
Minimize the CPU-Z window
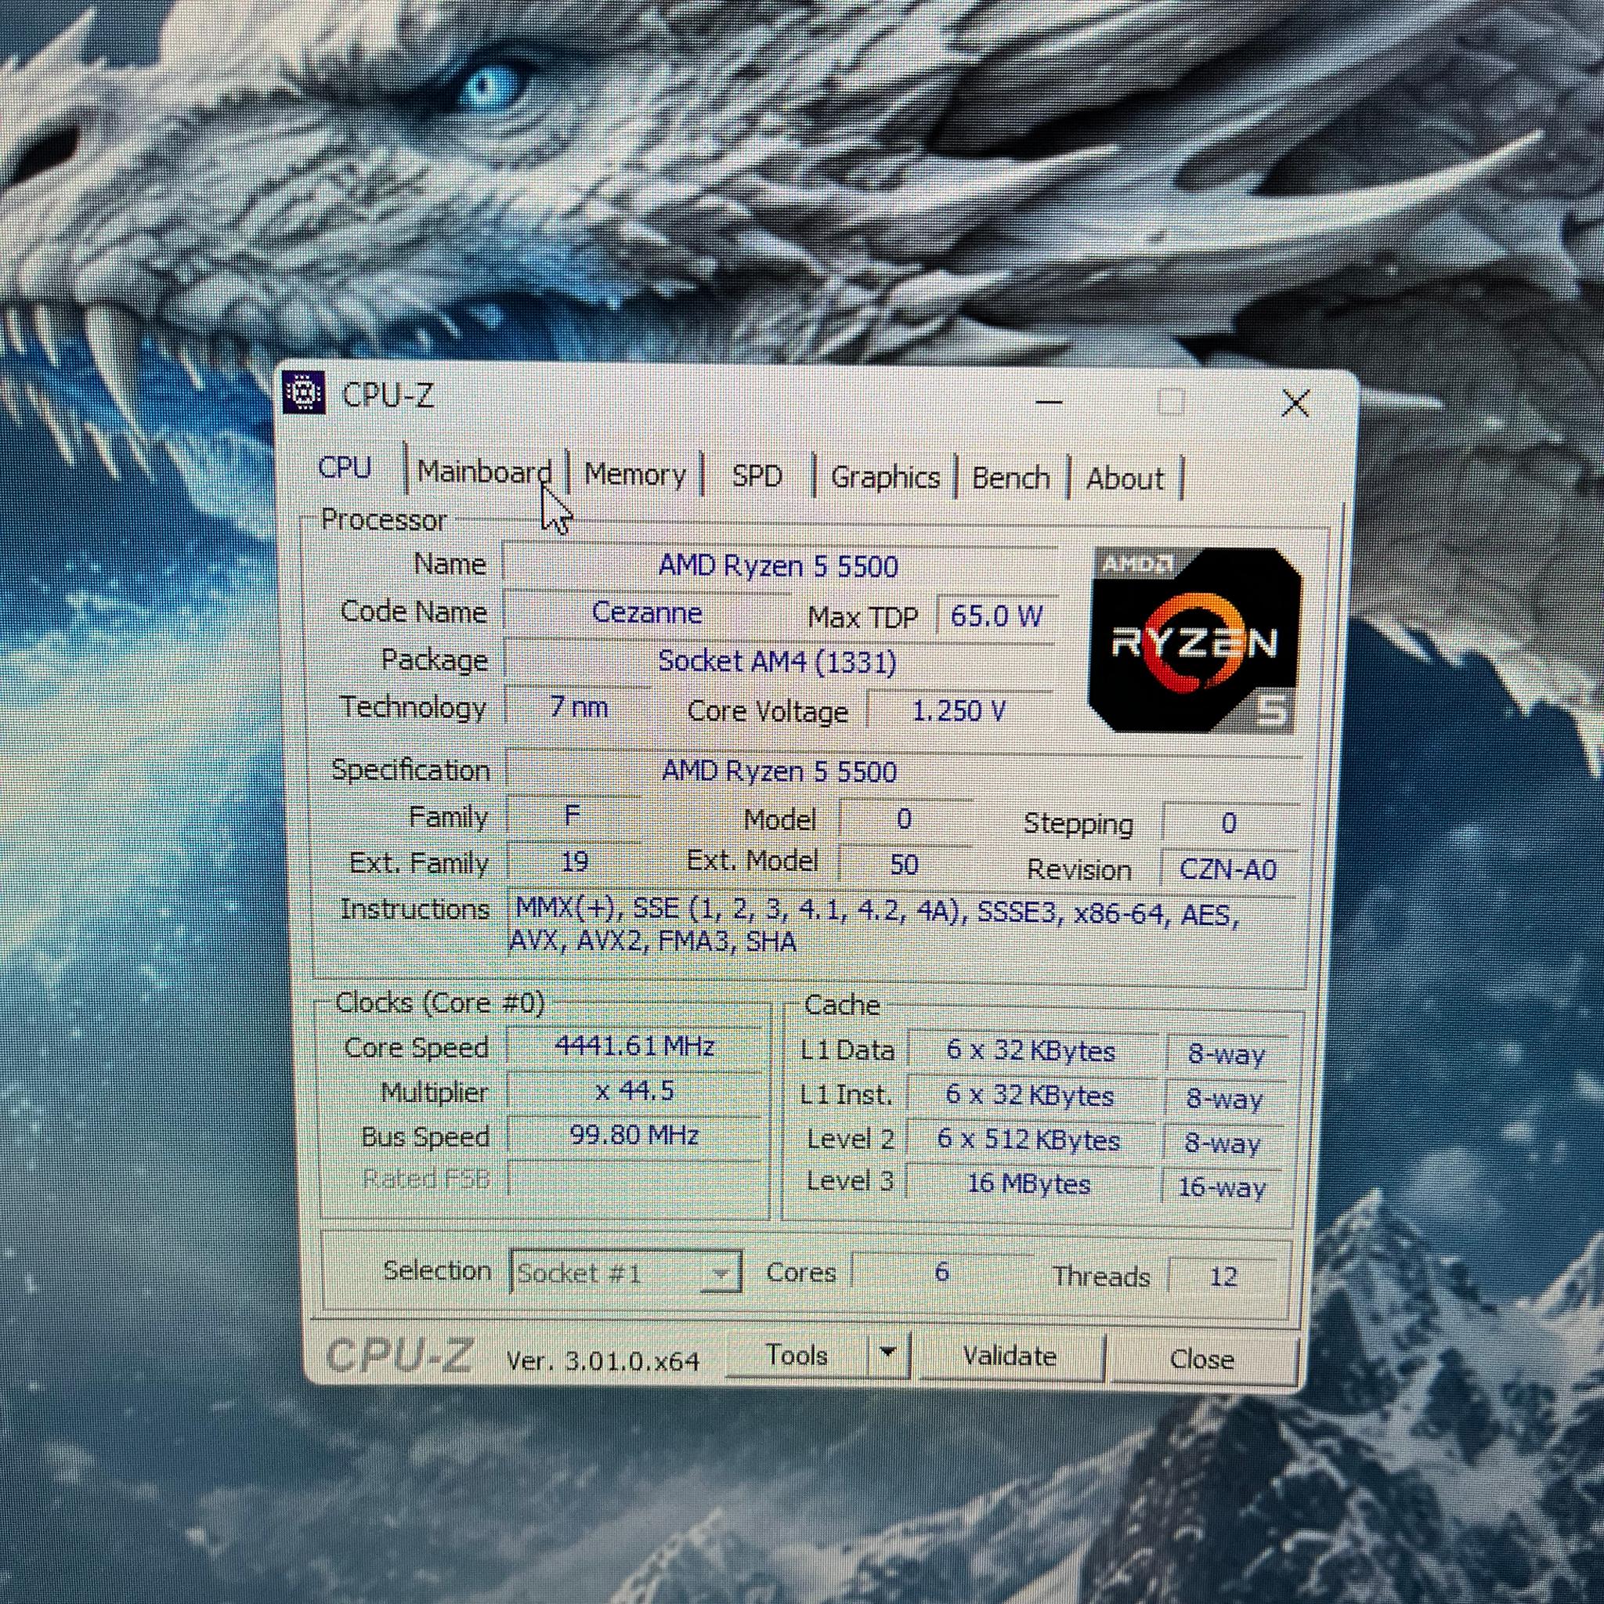click(x=1049, y=402)
